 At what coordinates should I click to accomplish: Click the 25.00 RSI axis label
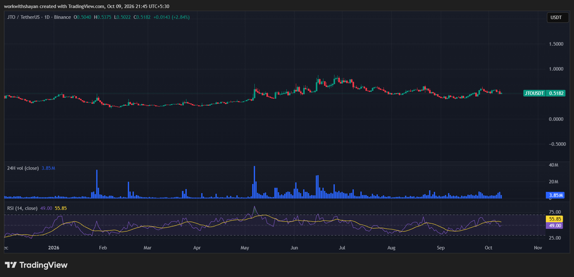[554, 238]
